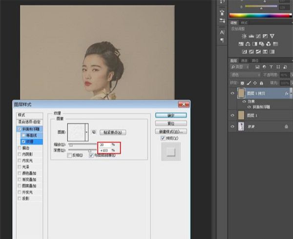Enable the 图案叠加 style checkbox
The height and width of the screenshot is (239, 293).
19,186
